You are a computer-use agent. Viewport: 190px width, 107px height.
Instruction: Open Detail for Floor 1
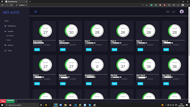pyautogui.click(x=89, y=49)
